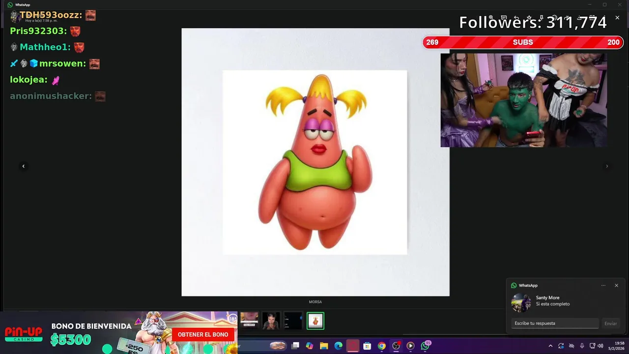Click the sync icon in system tray
Viewport: 629px width, 354px height.
[x=561, y=346]
